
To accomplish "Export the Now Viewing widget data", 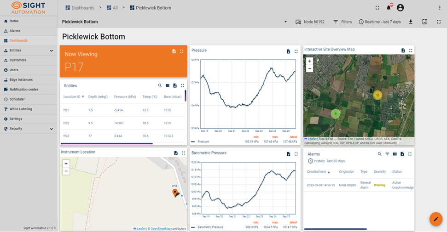I will [x=174, y=51].
